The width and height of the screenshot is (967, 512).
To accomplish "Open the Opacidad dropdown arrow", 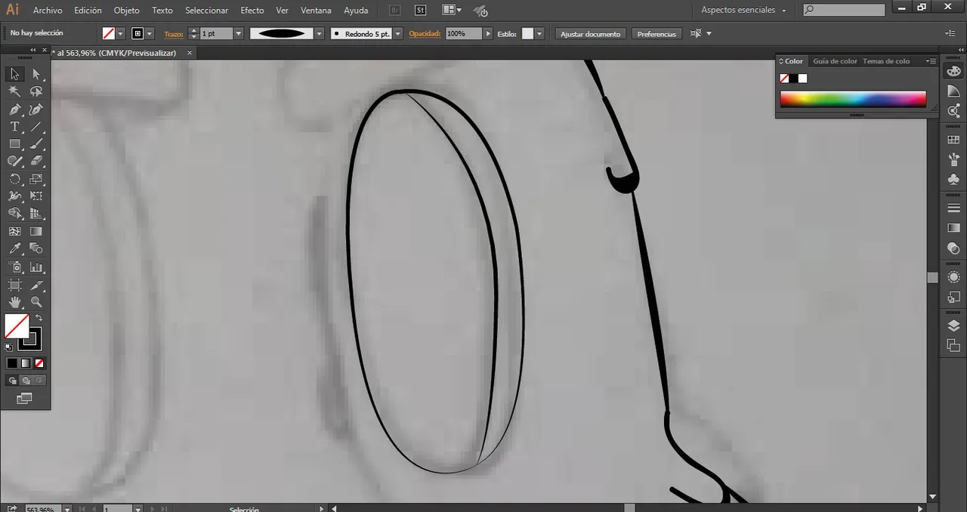I will point(487,33).
